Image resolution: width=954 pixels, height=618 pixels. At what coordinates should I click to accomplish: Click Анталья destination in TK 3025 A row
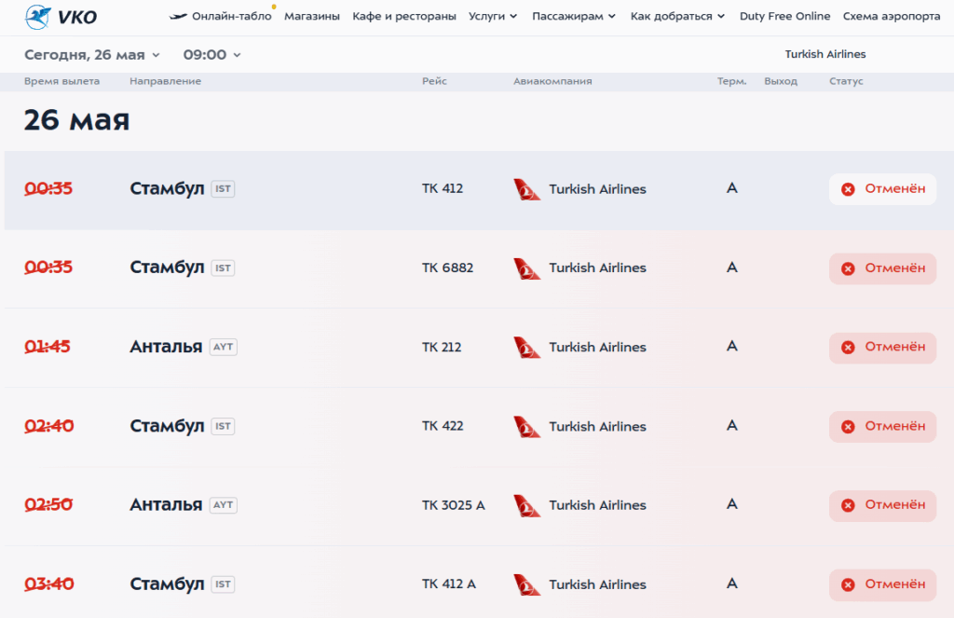click(x=166, y=505)
